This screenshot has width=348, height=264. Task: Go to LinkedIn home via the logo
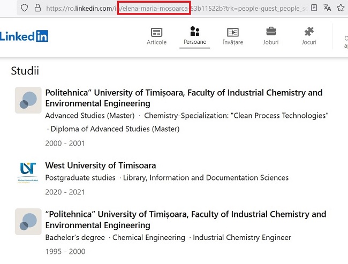point(24,36)
